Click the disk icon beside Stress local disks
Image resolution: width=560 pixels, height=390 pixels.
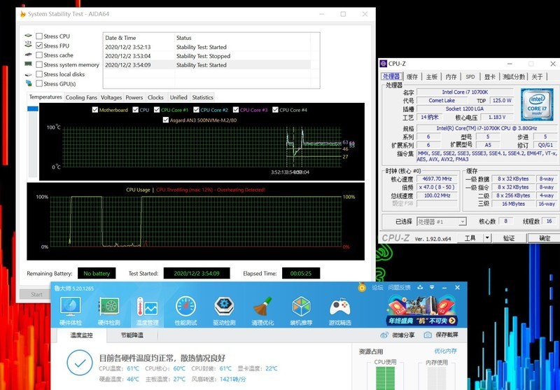click(29, 74)
